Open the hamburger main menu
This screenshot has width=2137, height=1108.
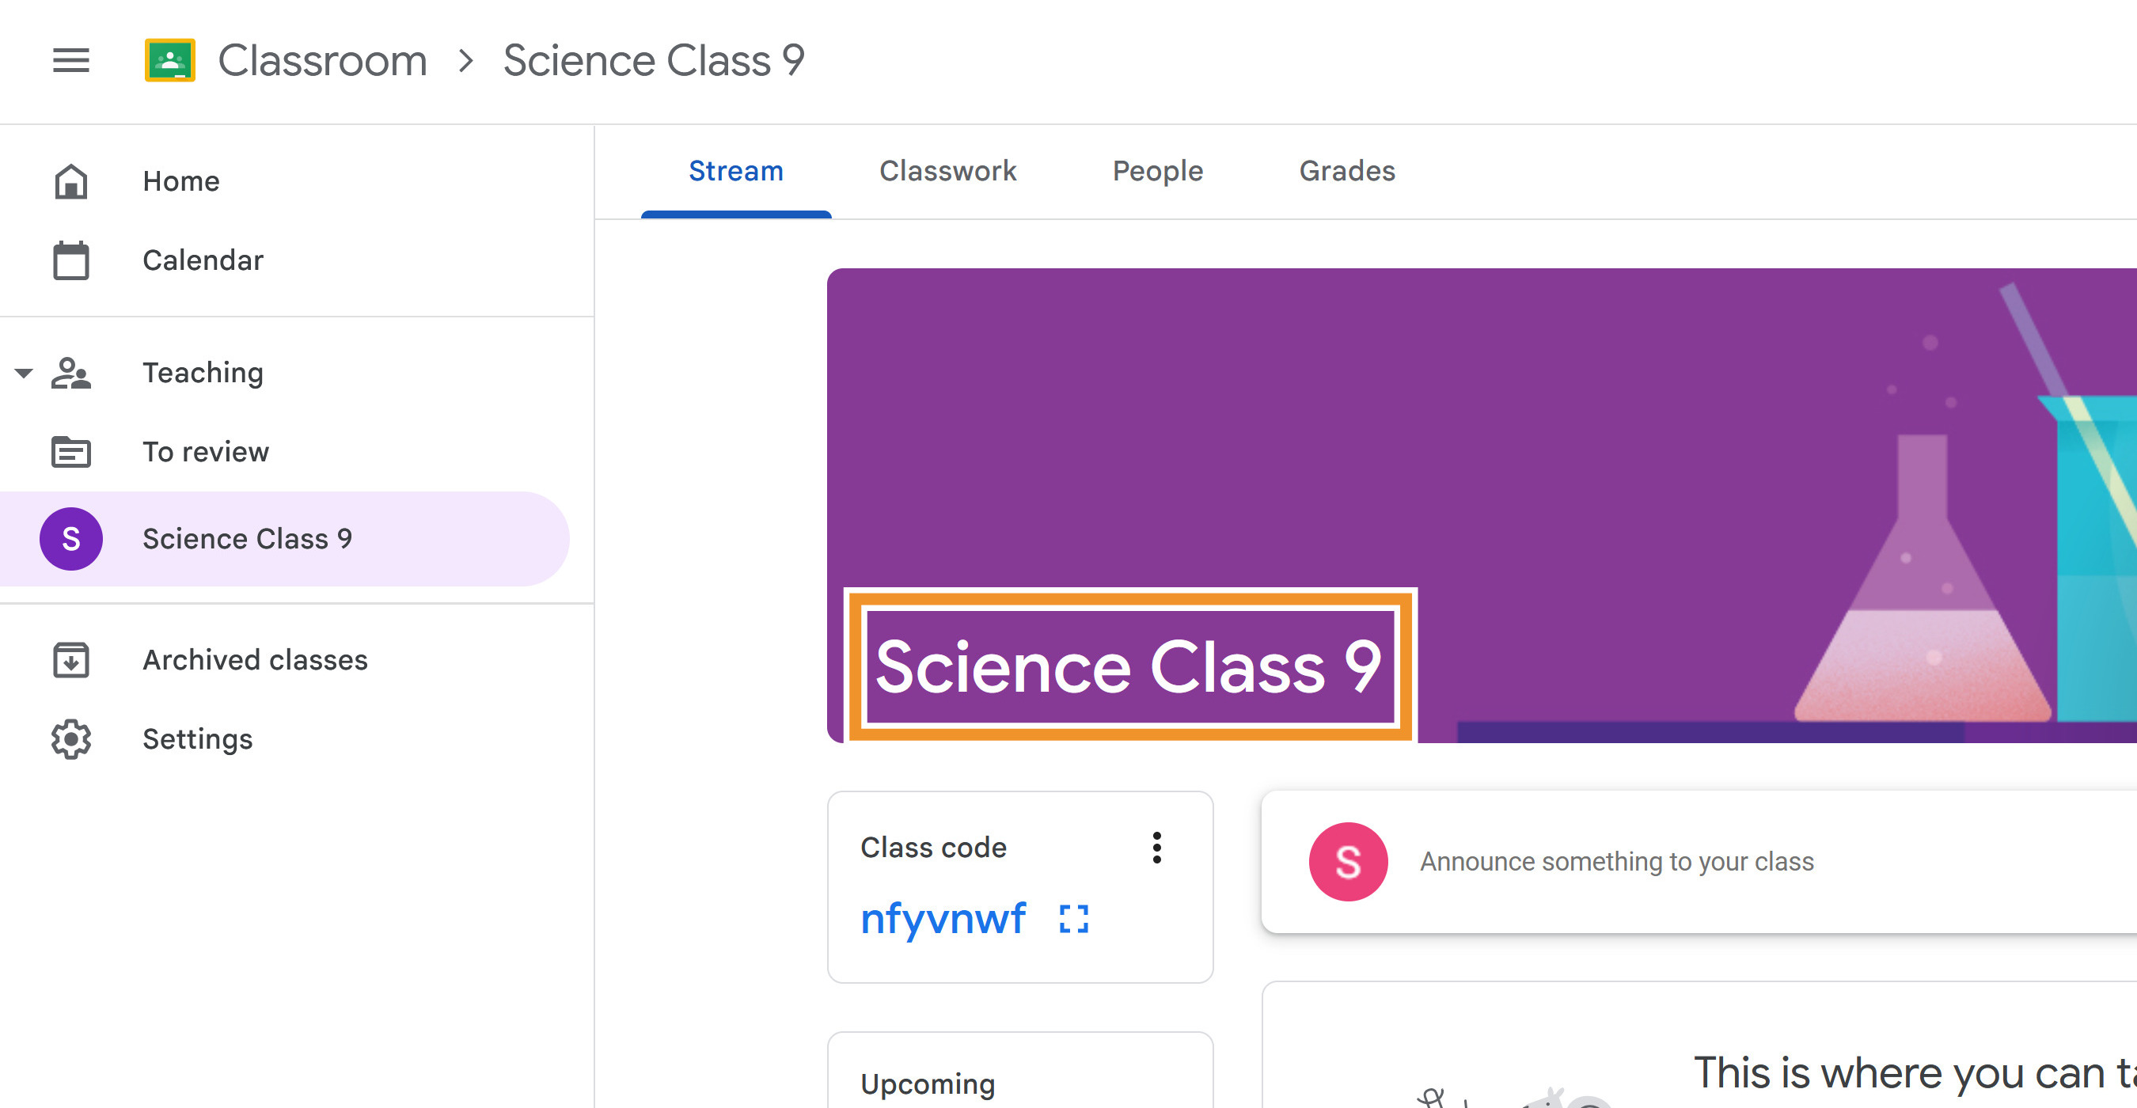pyautogui.click(x=70, y=60)
